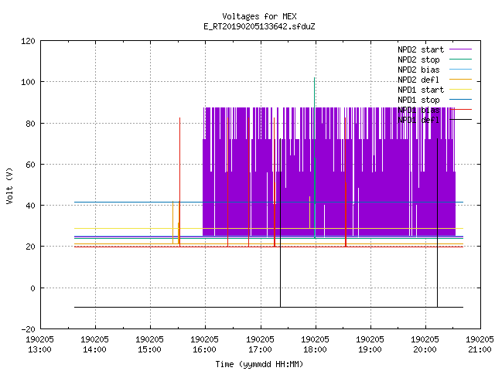Click the y-axis tick value 60
495x371 pixels.
coord(31,165)
